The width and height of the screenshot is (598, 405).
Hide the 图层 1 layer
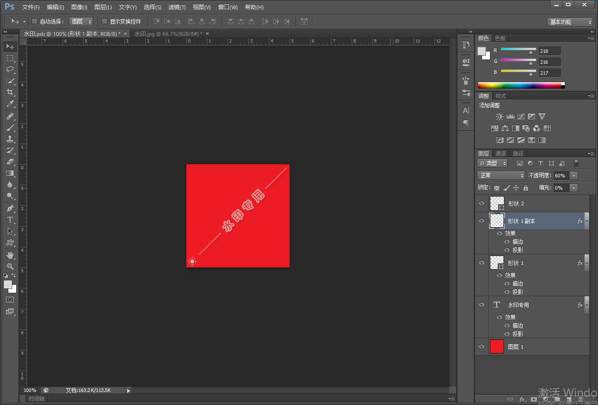(482, 347)
